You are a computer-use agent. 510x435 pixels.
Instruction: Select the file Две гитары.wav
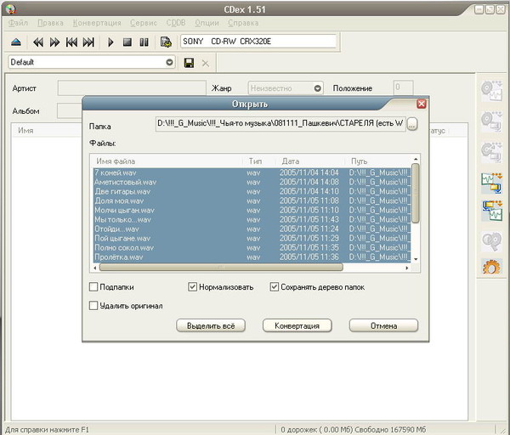point(252,191)
